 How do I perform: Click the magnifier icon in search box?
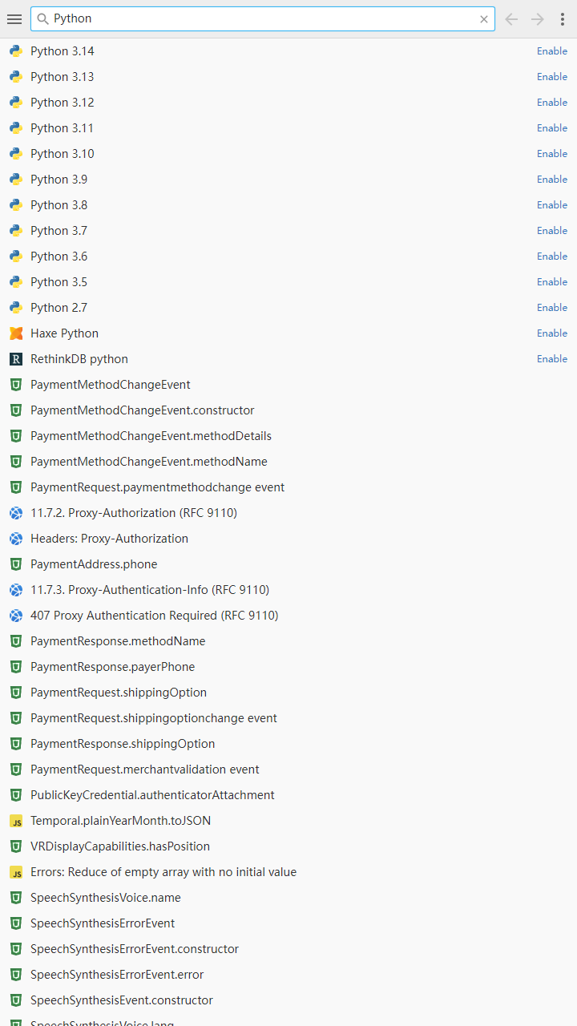(x=43, y=19)
